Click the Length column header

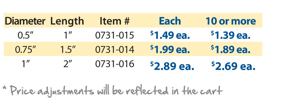[67, 21]
